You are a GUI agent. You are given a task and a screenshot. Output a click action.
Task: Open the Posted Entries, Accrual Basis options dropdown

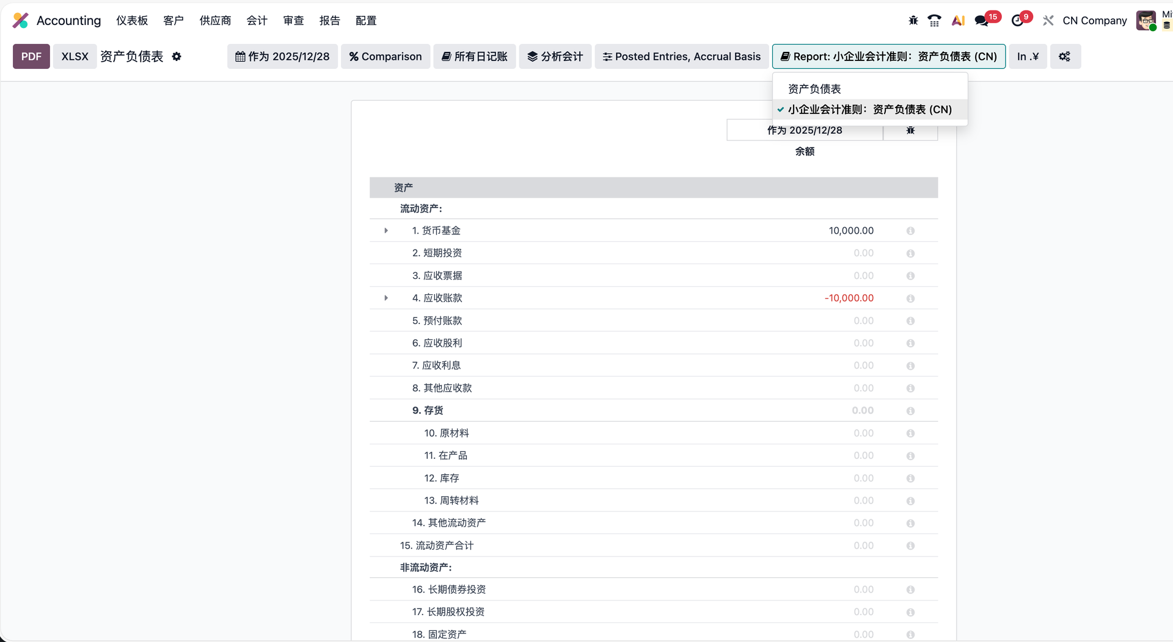pyautogui.click(x=681, y=57)
